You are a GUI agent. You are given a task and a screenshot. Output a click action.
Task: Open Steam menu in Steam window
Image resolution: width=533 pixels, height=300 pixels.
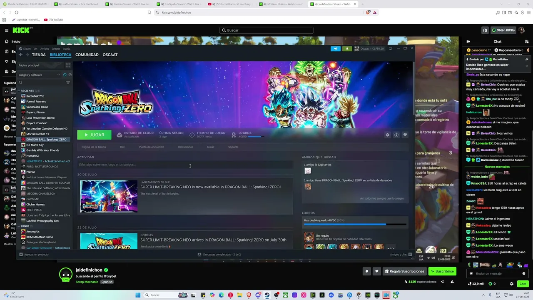(x=25, y=49)
